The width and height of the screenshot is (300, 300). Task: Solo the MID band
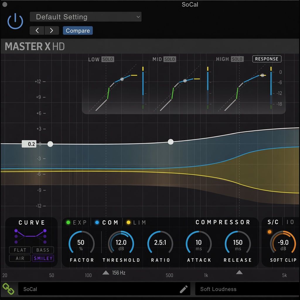pos(170,59)
